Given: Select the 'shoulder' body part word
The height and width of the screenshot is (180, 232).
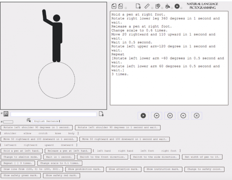Looking at the screenshot, I should tap(10, 133).
